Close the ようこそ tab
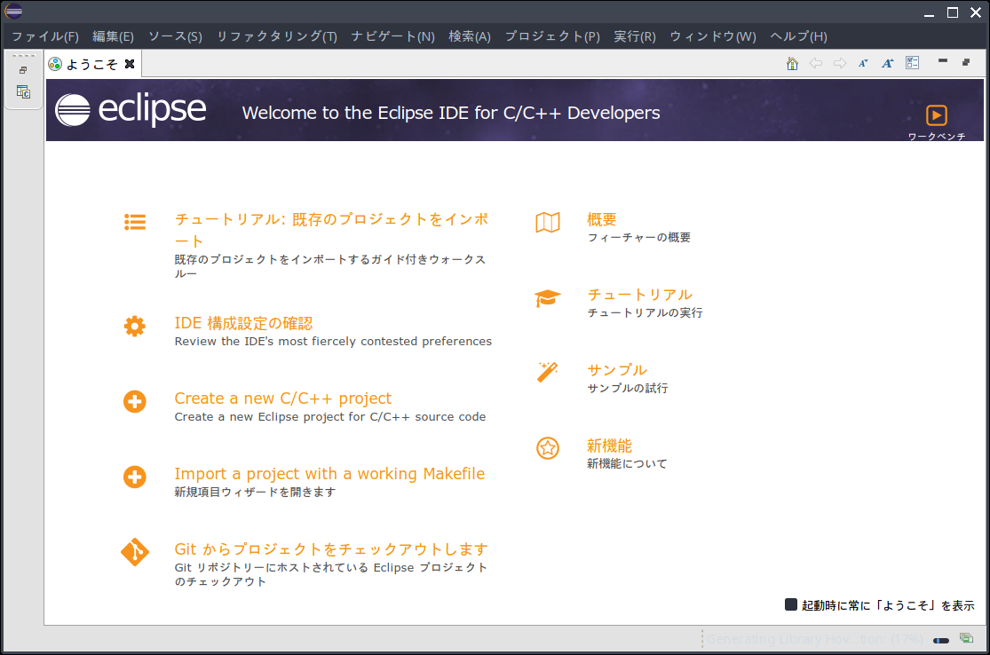Viewport: 990px width, 655px height. point(130,64)
